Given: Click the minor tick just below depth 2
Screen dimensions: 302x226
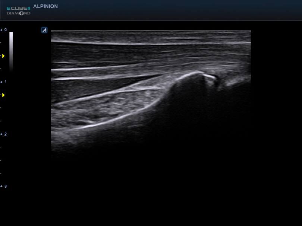Looking at the screenshot, I should point(1,147).
